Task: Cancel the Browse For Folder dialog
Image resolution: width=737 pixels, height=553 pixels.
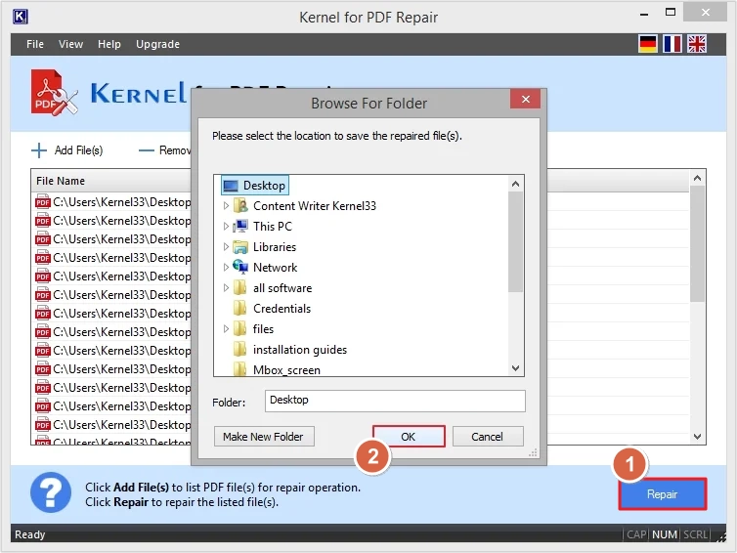Action: (488, 437)
